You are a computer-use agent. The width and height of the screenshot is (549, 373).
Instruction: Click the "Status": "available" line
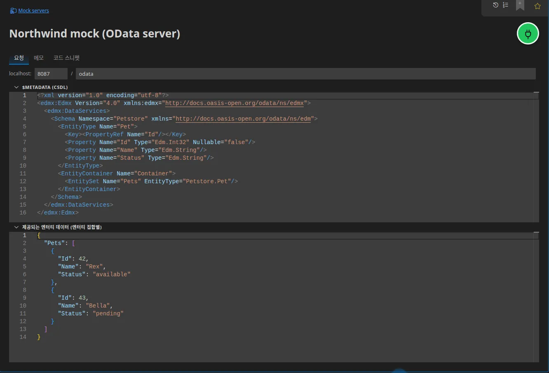[94, 274]
